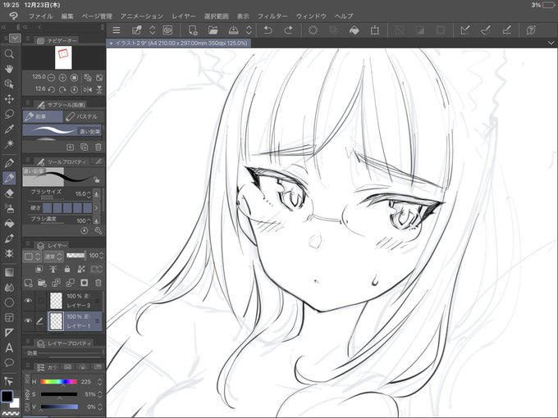Expand hardness options arrow

[x=96, y=207]
